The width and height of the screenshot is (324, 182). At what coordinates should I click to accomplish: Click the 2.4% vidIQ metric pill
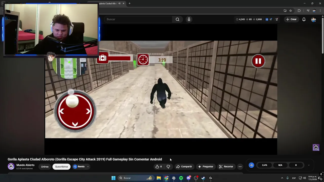click(x=265, y=165)
